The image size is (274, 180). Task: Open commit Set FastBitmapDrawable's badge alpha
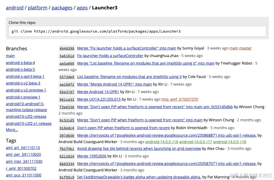coord(139,177)
